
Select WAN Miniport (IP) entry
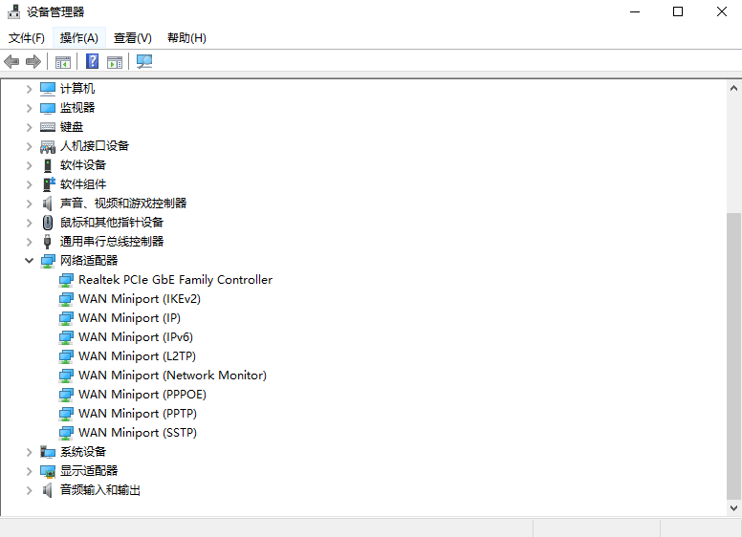(x=129, y=317)
